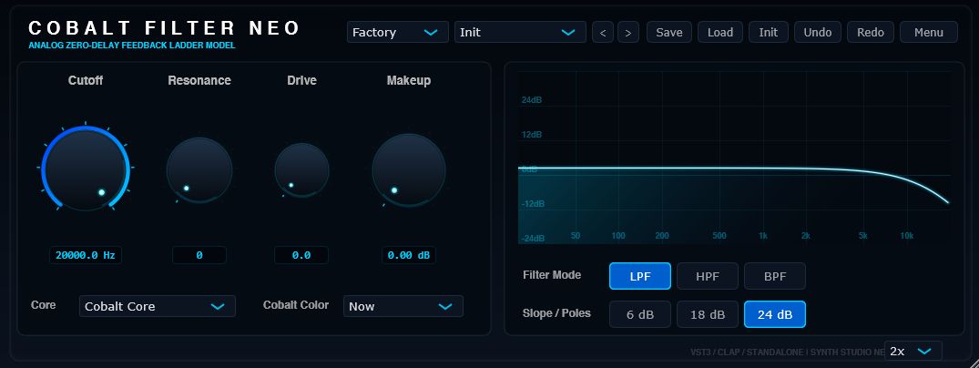Click the Load preset button

[x=719, y=33]
